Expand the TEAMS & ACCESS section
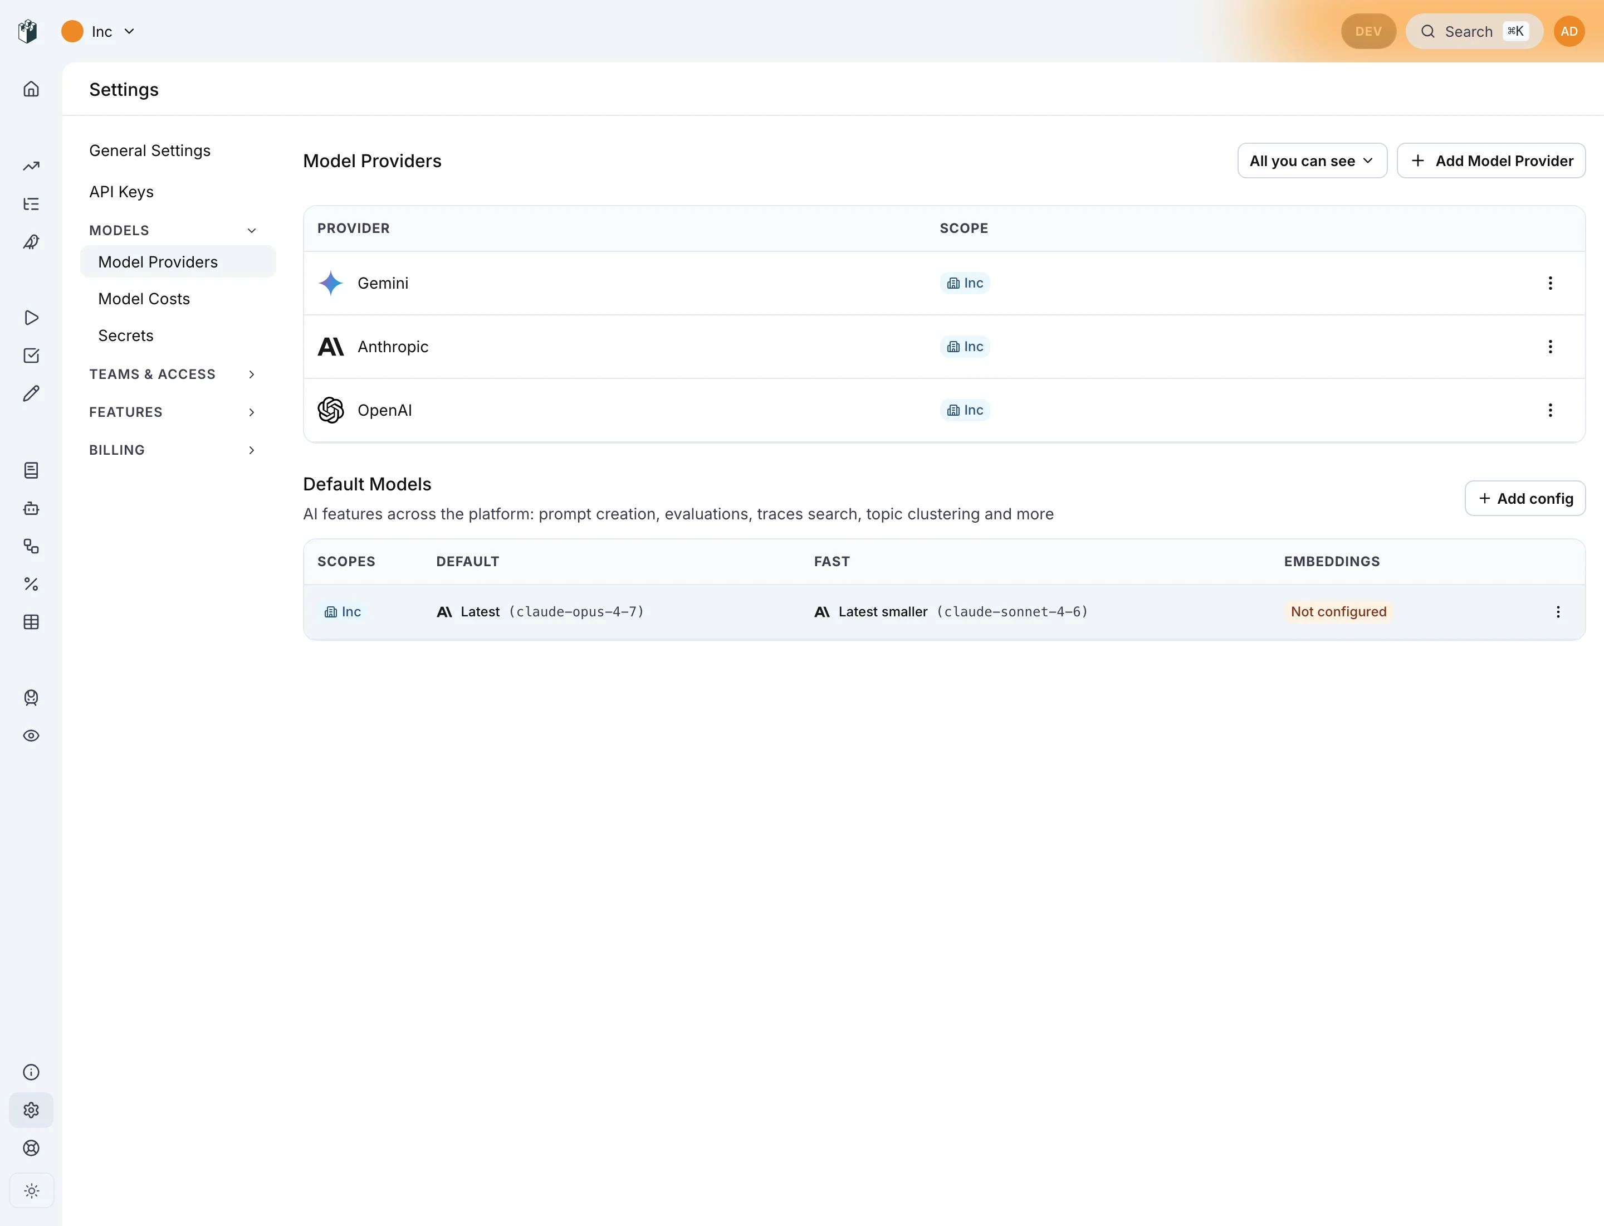The image size is (1604, 1226). point(173,374)
